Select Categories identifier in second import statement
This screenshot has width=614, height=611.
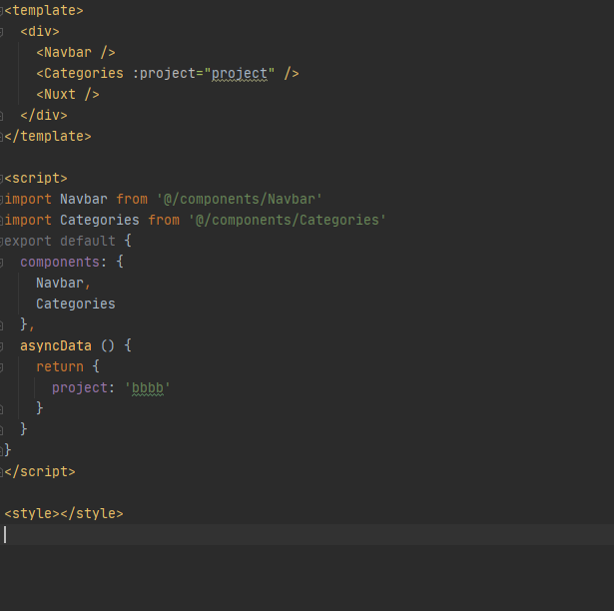click(100, 220)
